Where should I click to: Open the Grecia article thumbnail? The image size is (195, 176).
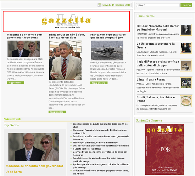(186, 48)
